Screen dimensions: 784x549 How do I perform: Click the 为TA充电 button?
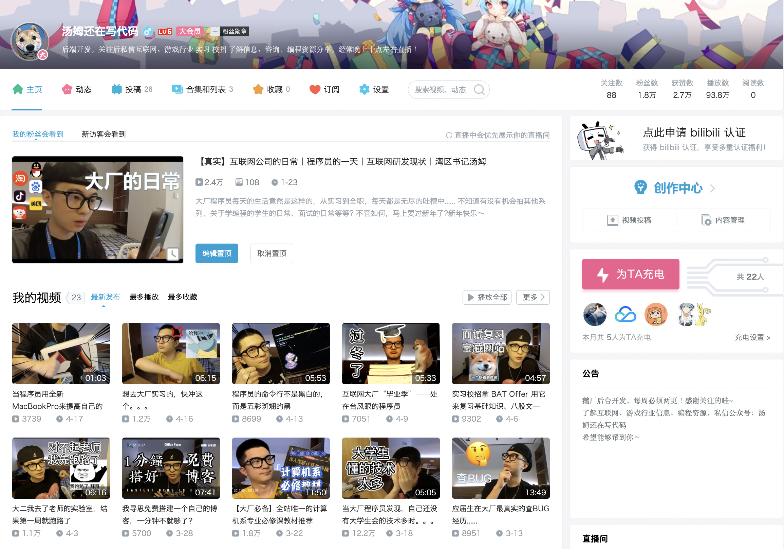pos(630,274)
